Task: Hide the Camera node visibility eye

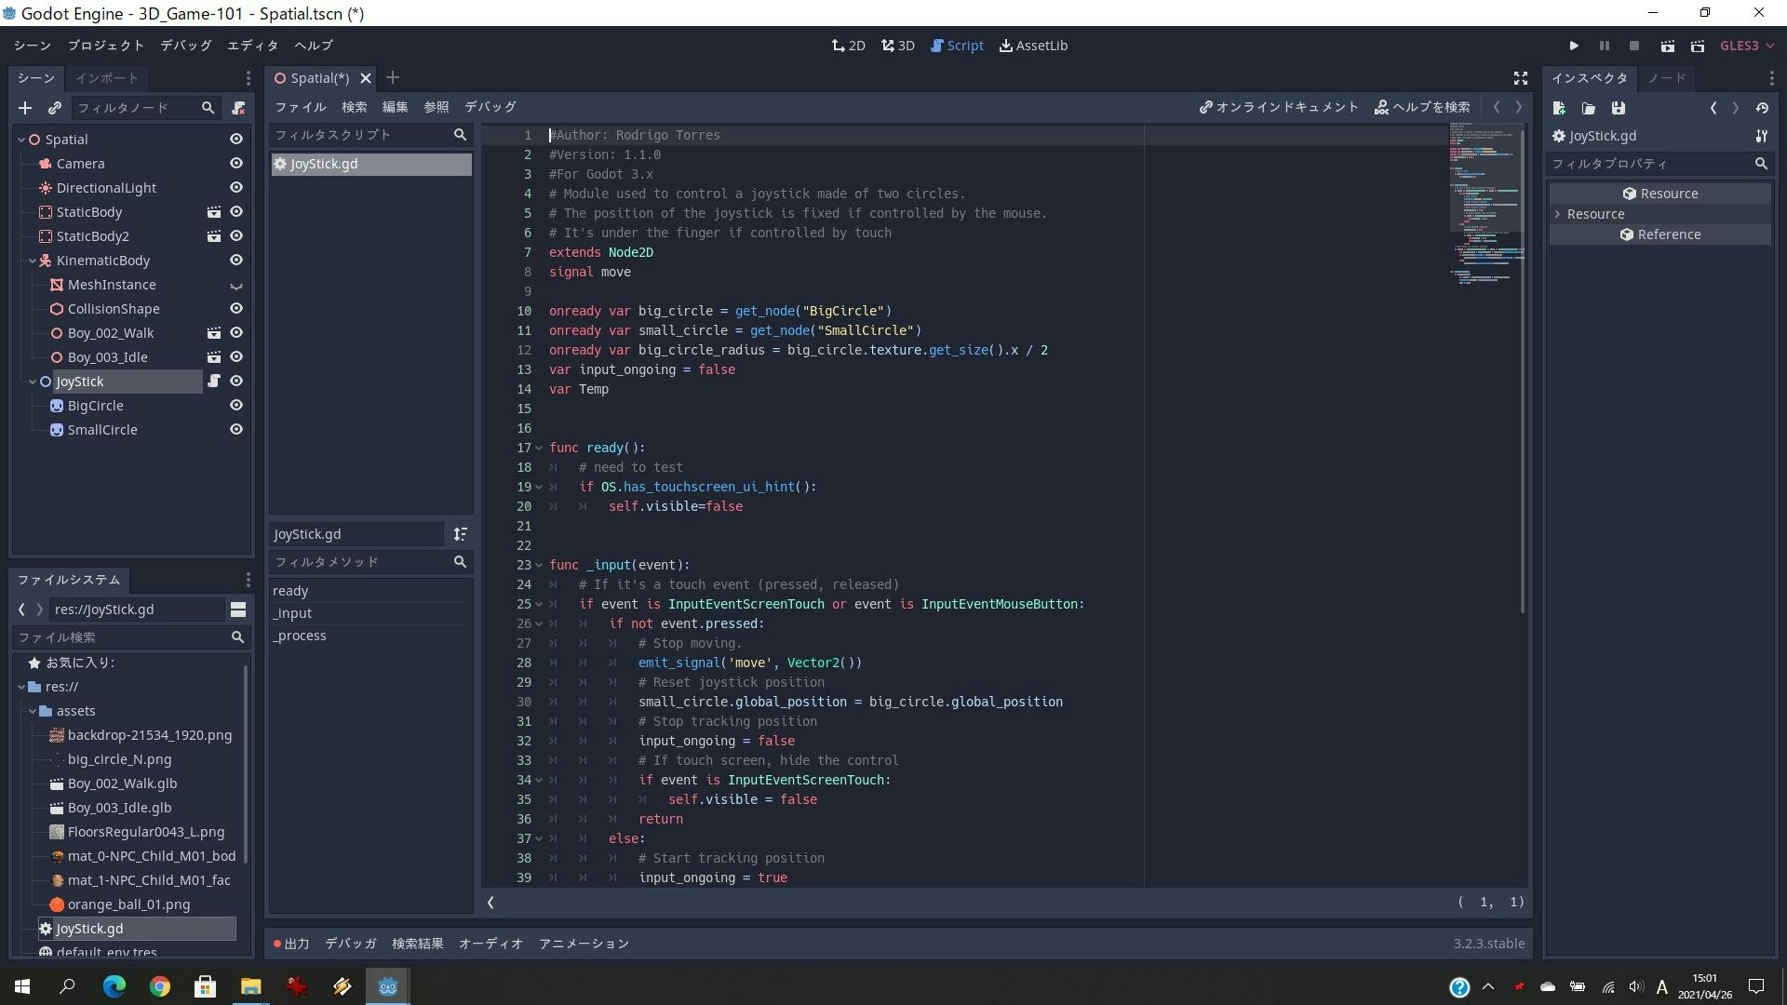Action: 236,163
